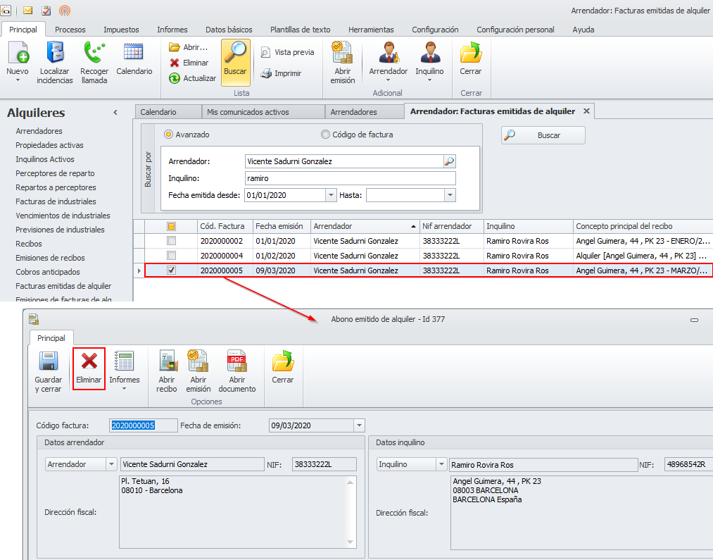713x560 pixels.
Task: Click the Inquilino person icon in ribbon
Action: (x=430, y=52)
